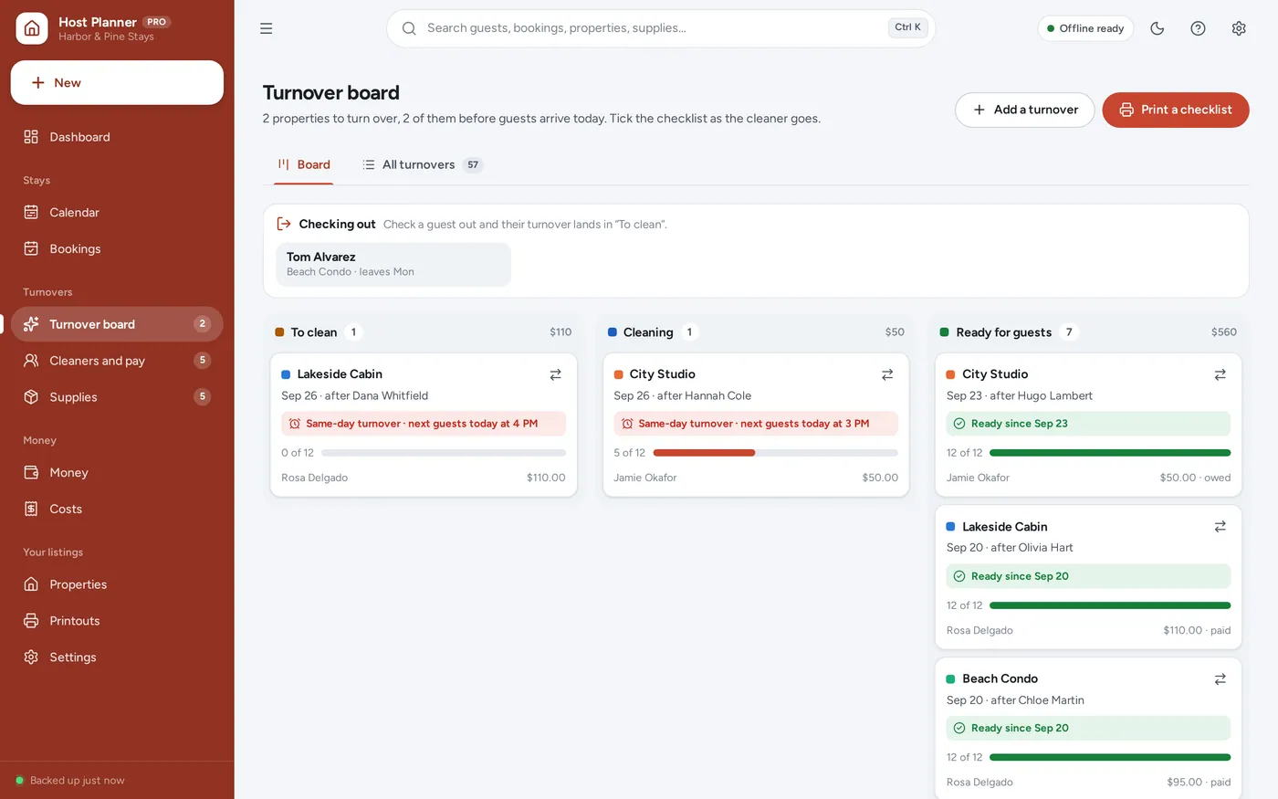Collapse the sidebar with the hamburger icon
1278x799 pixels.
(267, 28)
